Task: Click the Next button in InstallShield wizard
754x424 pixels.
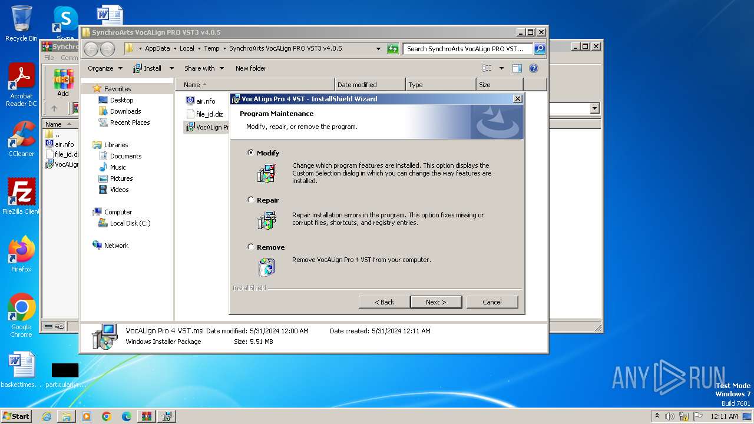Action: [436, 302]
